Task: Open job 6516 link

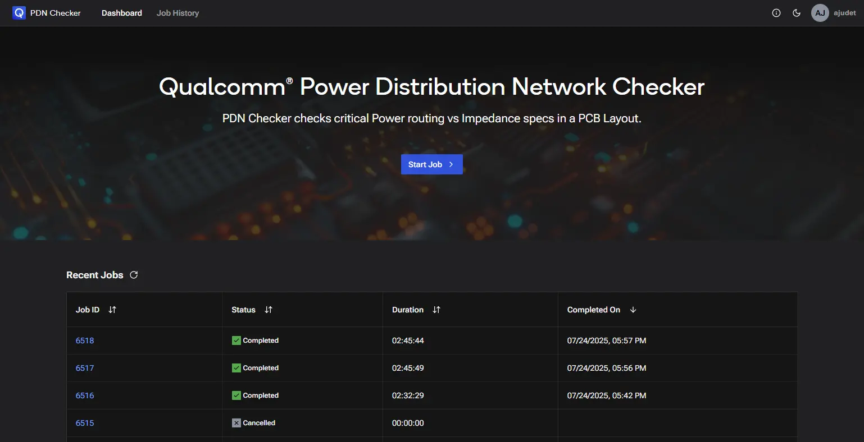Action: tap(85, 395)
